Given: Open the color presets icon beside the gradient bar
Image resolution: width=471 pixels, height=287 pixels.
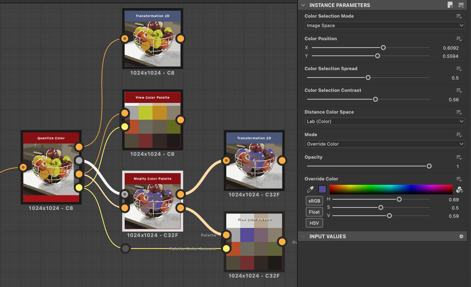Looking at the screenshot, I should pyautogui.click(x=460, y=189).
